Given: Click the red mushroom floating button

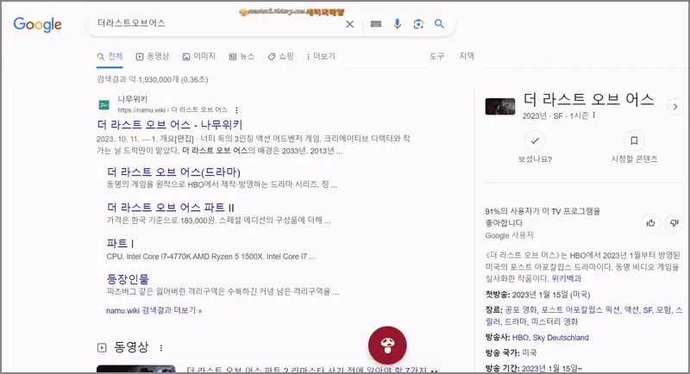Looking at the screenshot, I should 387,346.
